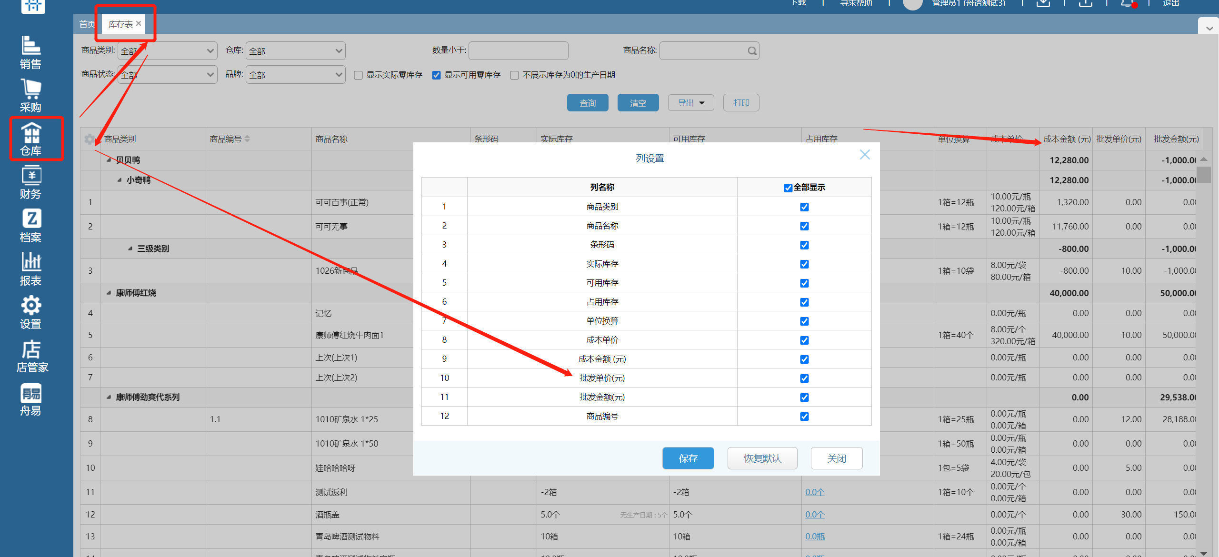Click the table scrollbar up arrow
Screen dimensions: 1219x557
1204,159
